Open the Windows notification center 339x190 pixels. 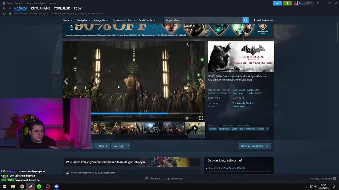(x=333, y=187)
